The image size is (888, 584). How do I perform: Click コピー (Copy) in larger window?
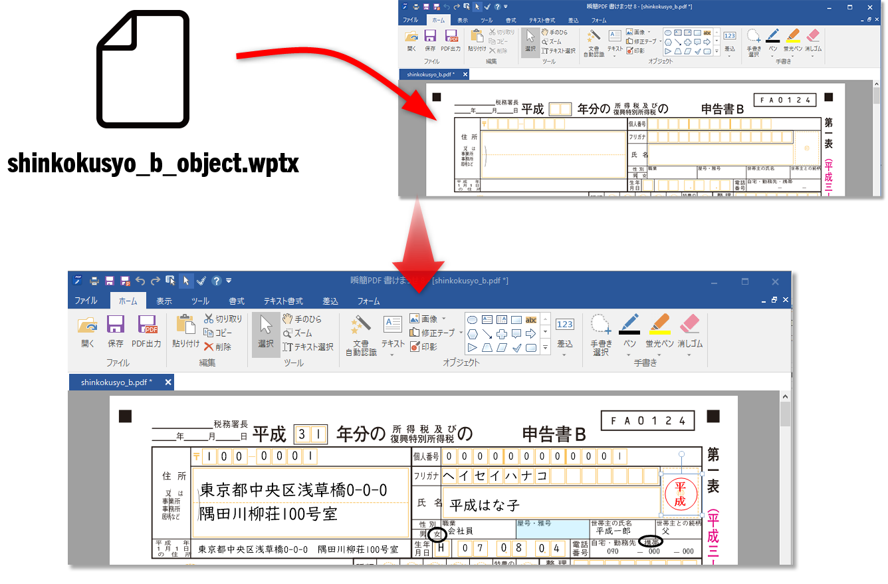point(219,333)
